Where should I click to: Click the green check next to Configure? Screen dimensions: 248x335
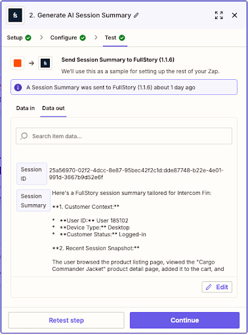83,38
